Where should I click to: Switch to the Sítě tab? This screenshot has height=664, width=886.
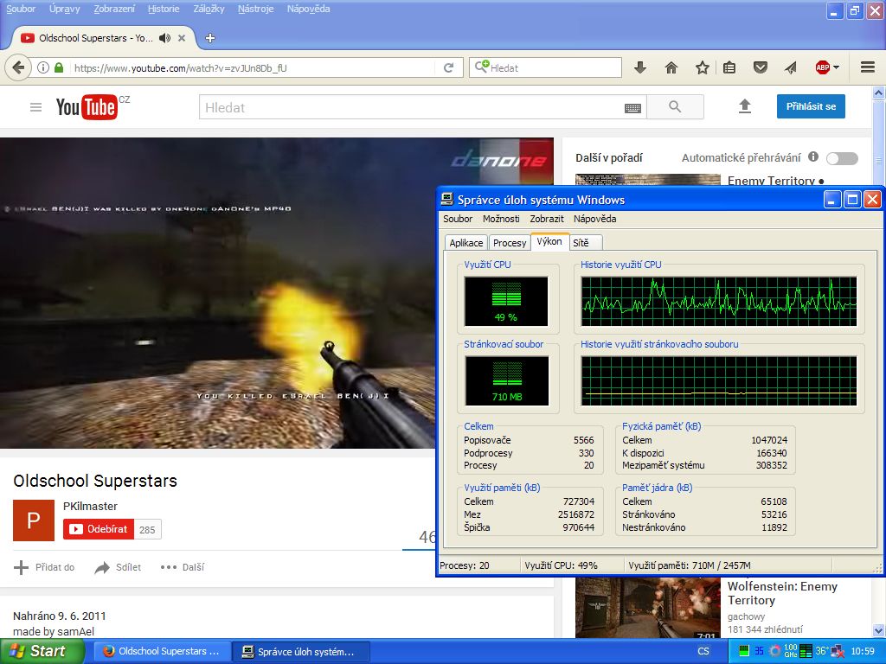click(x=581, y=243)
